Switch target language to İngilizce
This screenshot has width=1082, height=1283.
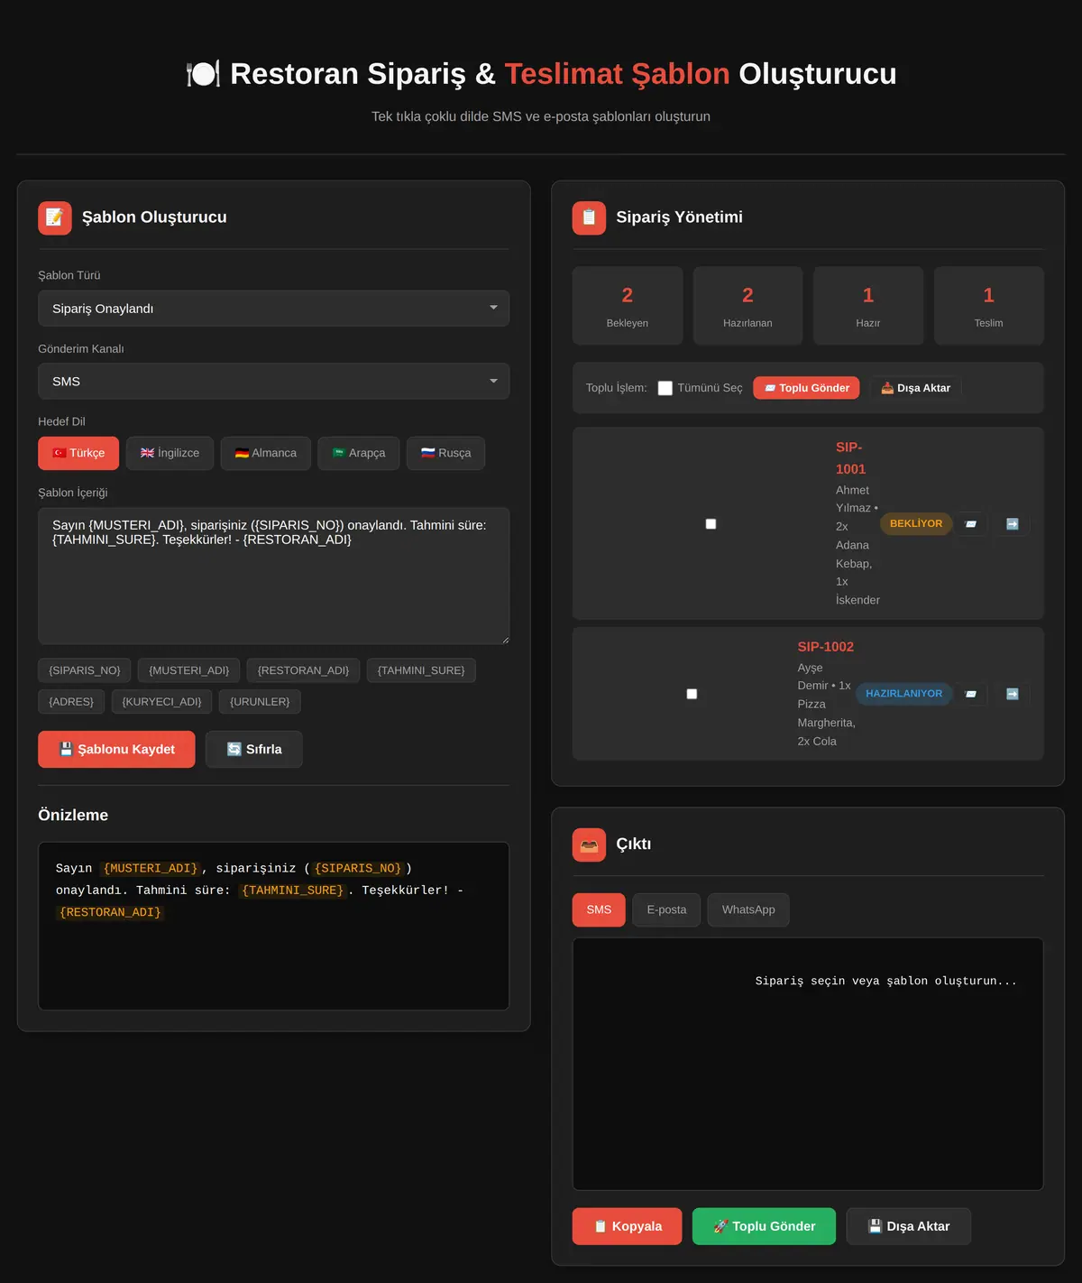tap(170, 453)
